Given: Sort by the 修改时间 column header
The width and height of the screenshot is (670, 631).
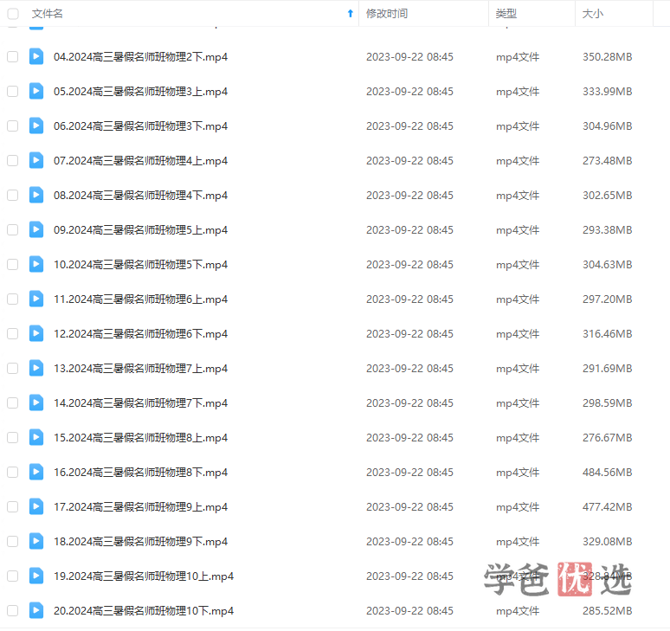Looking at the screenshot, I should click(387, 14).
